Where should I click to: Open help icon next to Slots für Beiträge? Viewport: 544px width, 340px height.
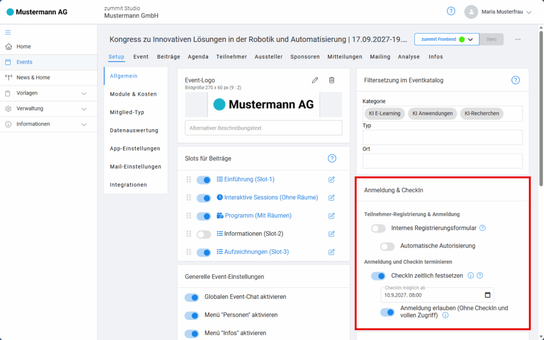coord(332,158)
